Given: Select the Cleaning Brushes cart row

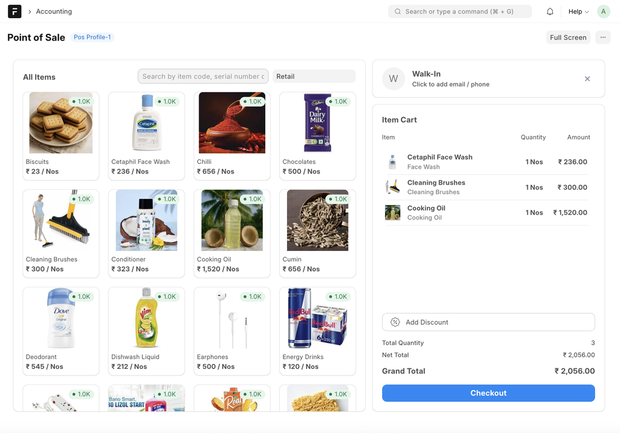Looking at the screenshot, I should click(x=487, y=187).
